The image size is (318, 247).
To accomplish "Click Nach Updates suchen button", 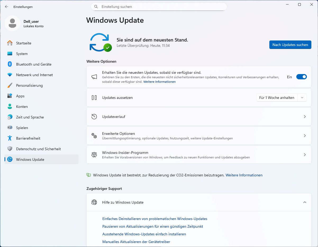I will tap(290, 45).
